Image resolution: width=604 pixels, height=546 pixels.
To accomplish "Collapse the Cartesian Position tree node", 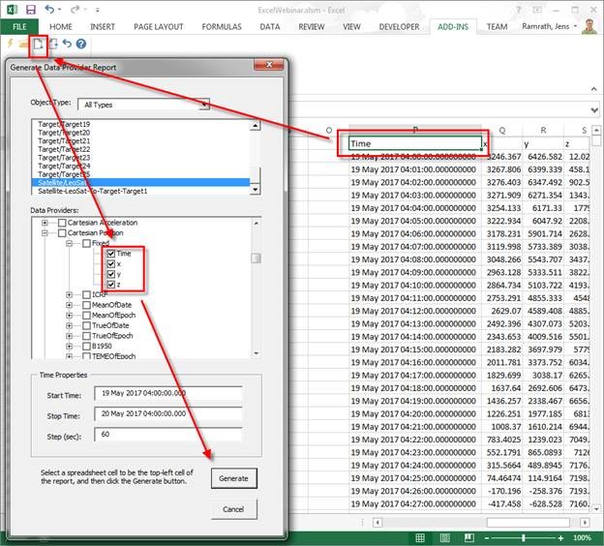I will (45, 233).
